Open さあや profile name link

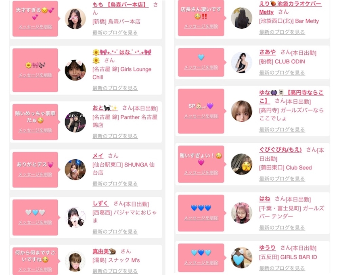[x=268, y=52]
